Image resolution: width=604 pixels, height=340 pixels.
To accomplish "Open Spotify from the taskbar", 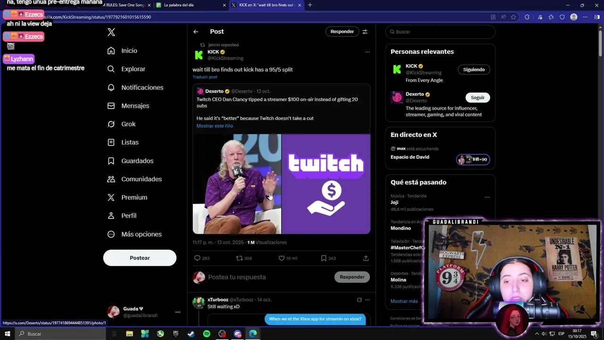I will click(x=207, y=334).
